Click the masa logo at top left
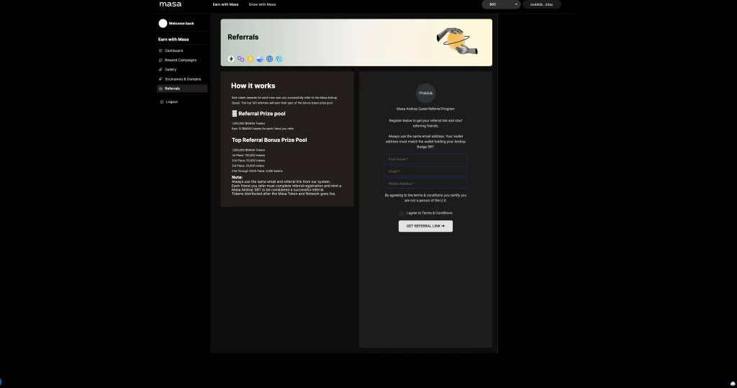Image resolution: width=737 pixels, height=388 pixels. [x=170, y=4]
